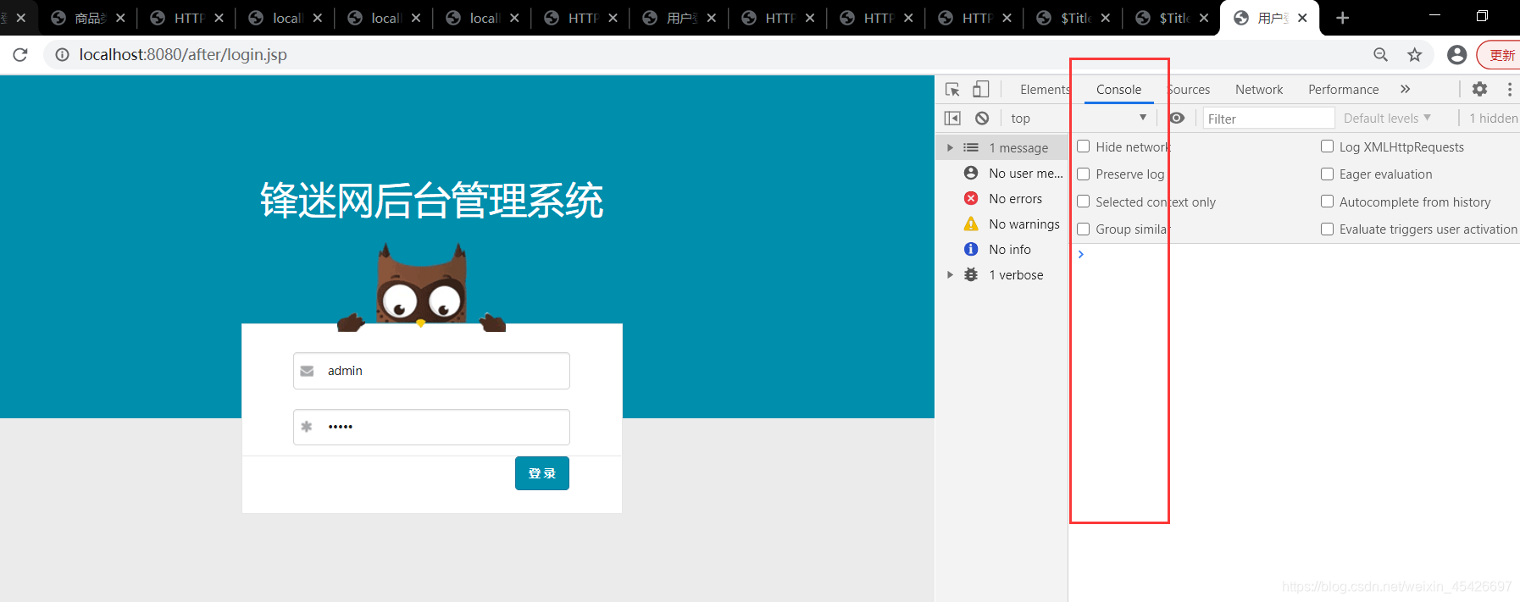
Task: Click the address bar URL localhost:8080/after/login.jsp
Action: tap(183, 55)
